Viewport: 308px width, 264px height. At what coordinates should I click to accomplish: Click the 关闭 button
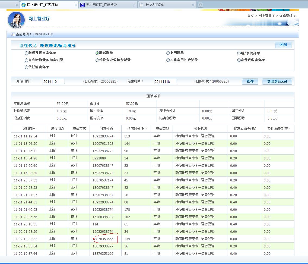tap(283, 45)
